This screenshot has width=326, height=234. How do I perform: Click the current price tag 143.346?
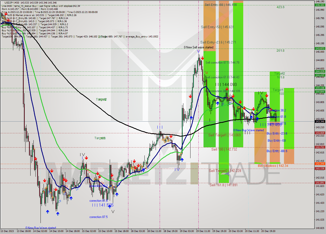point(320,121)
